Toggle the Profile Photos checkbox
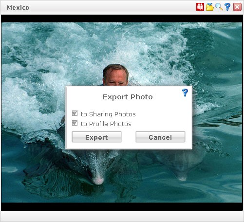244x222 pixels. [75, 123]
